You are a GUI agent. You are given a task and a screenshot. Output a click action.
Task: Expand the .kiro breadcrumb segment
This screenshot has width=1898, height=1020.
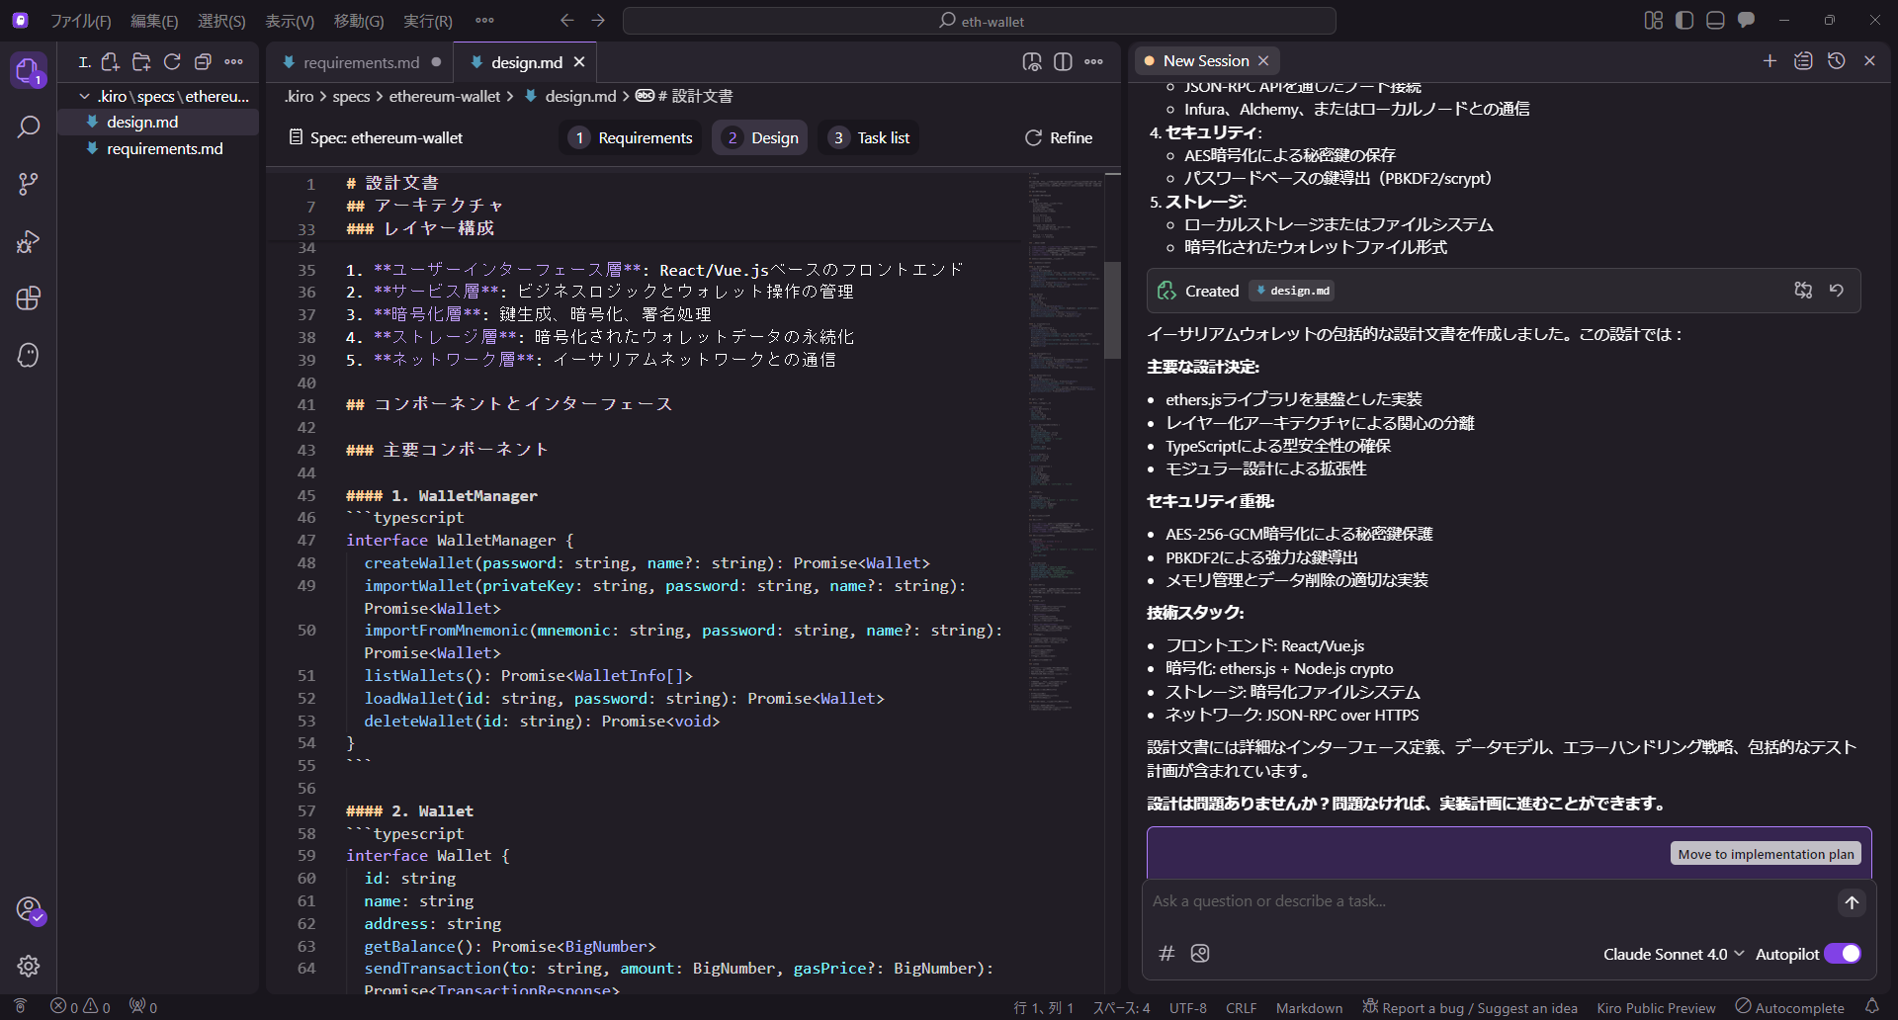pyautogui.click(x=300, y=96)
